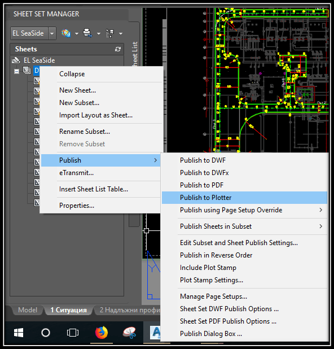
Task: Open the Snipping Tool taskbar icon
Action: point(130,333)
